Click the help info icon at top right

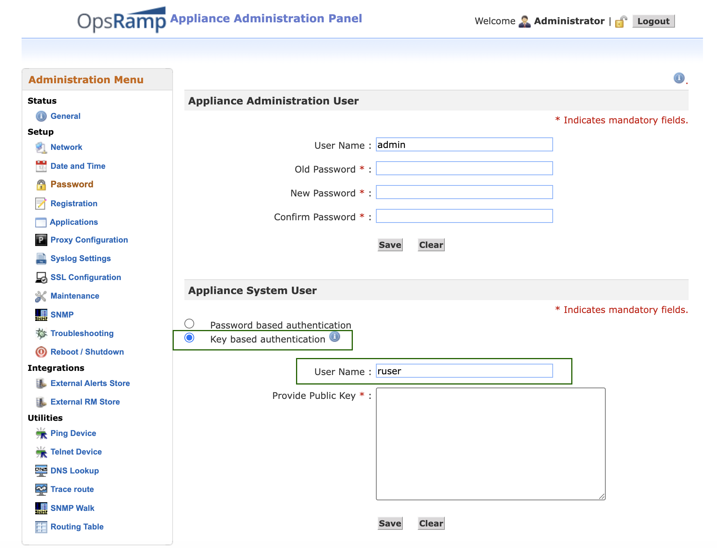679,78
